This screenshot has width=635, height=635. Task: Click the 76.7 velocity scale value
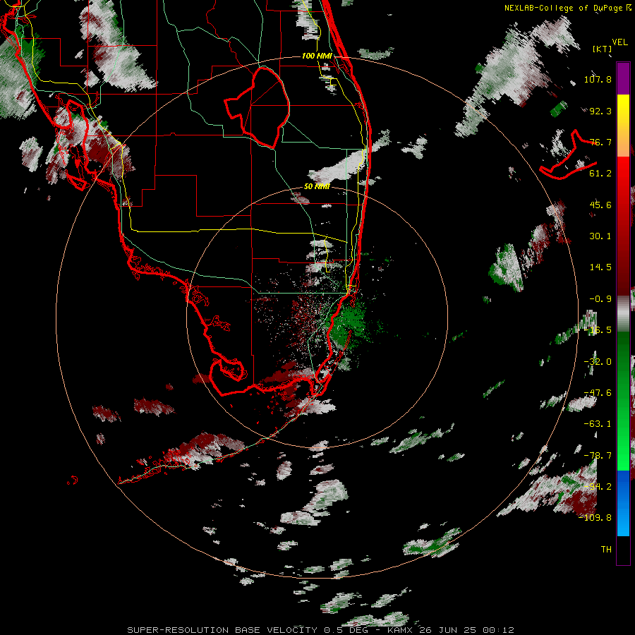[x=600, y=142]
